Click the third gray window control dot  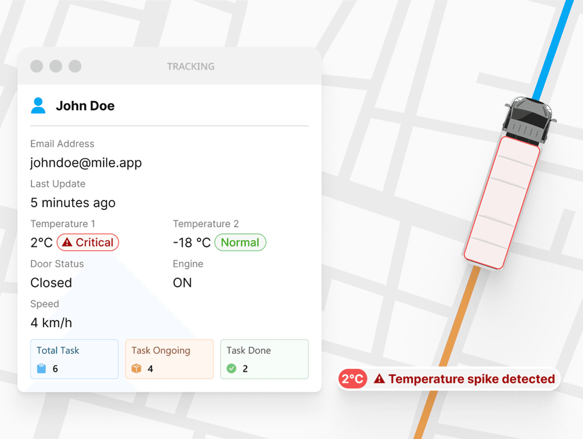click(75, 66)
